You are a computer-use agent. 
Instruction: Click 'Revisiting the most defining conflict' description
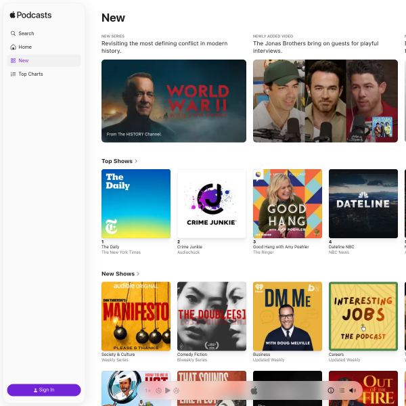tap(164, 47)
